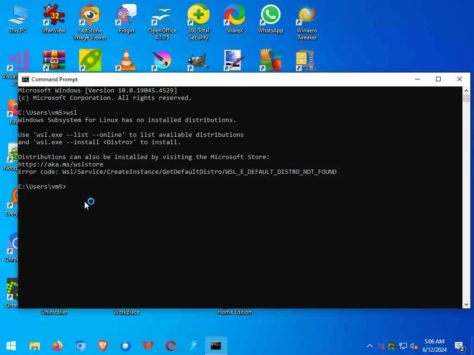Open the blue round app after Brave

(125, 346)
